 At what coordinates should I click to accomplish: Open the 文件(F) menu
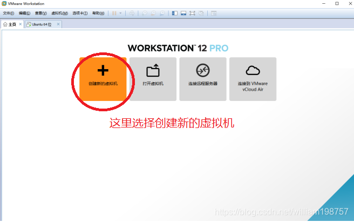coord(8,14)
